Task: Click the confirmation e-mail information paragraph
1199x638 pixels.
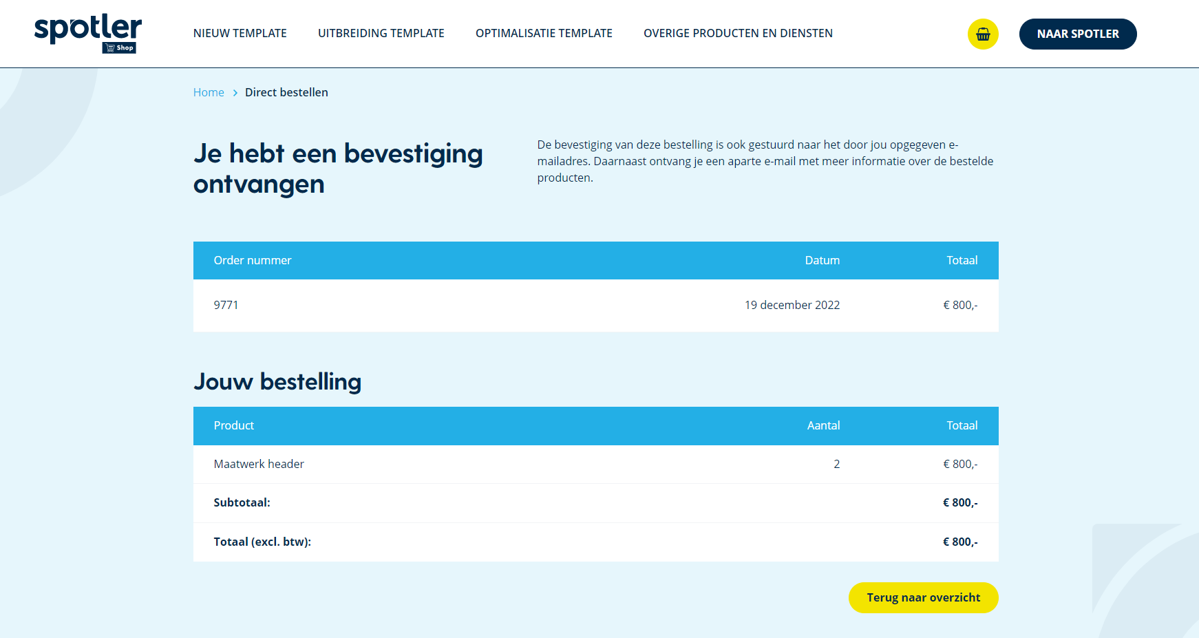Action: (765, 161)
